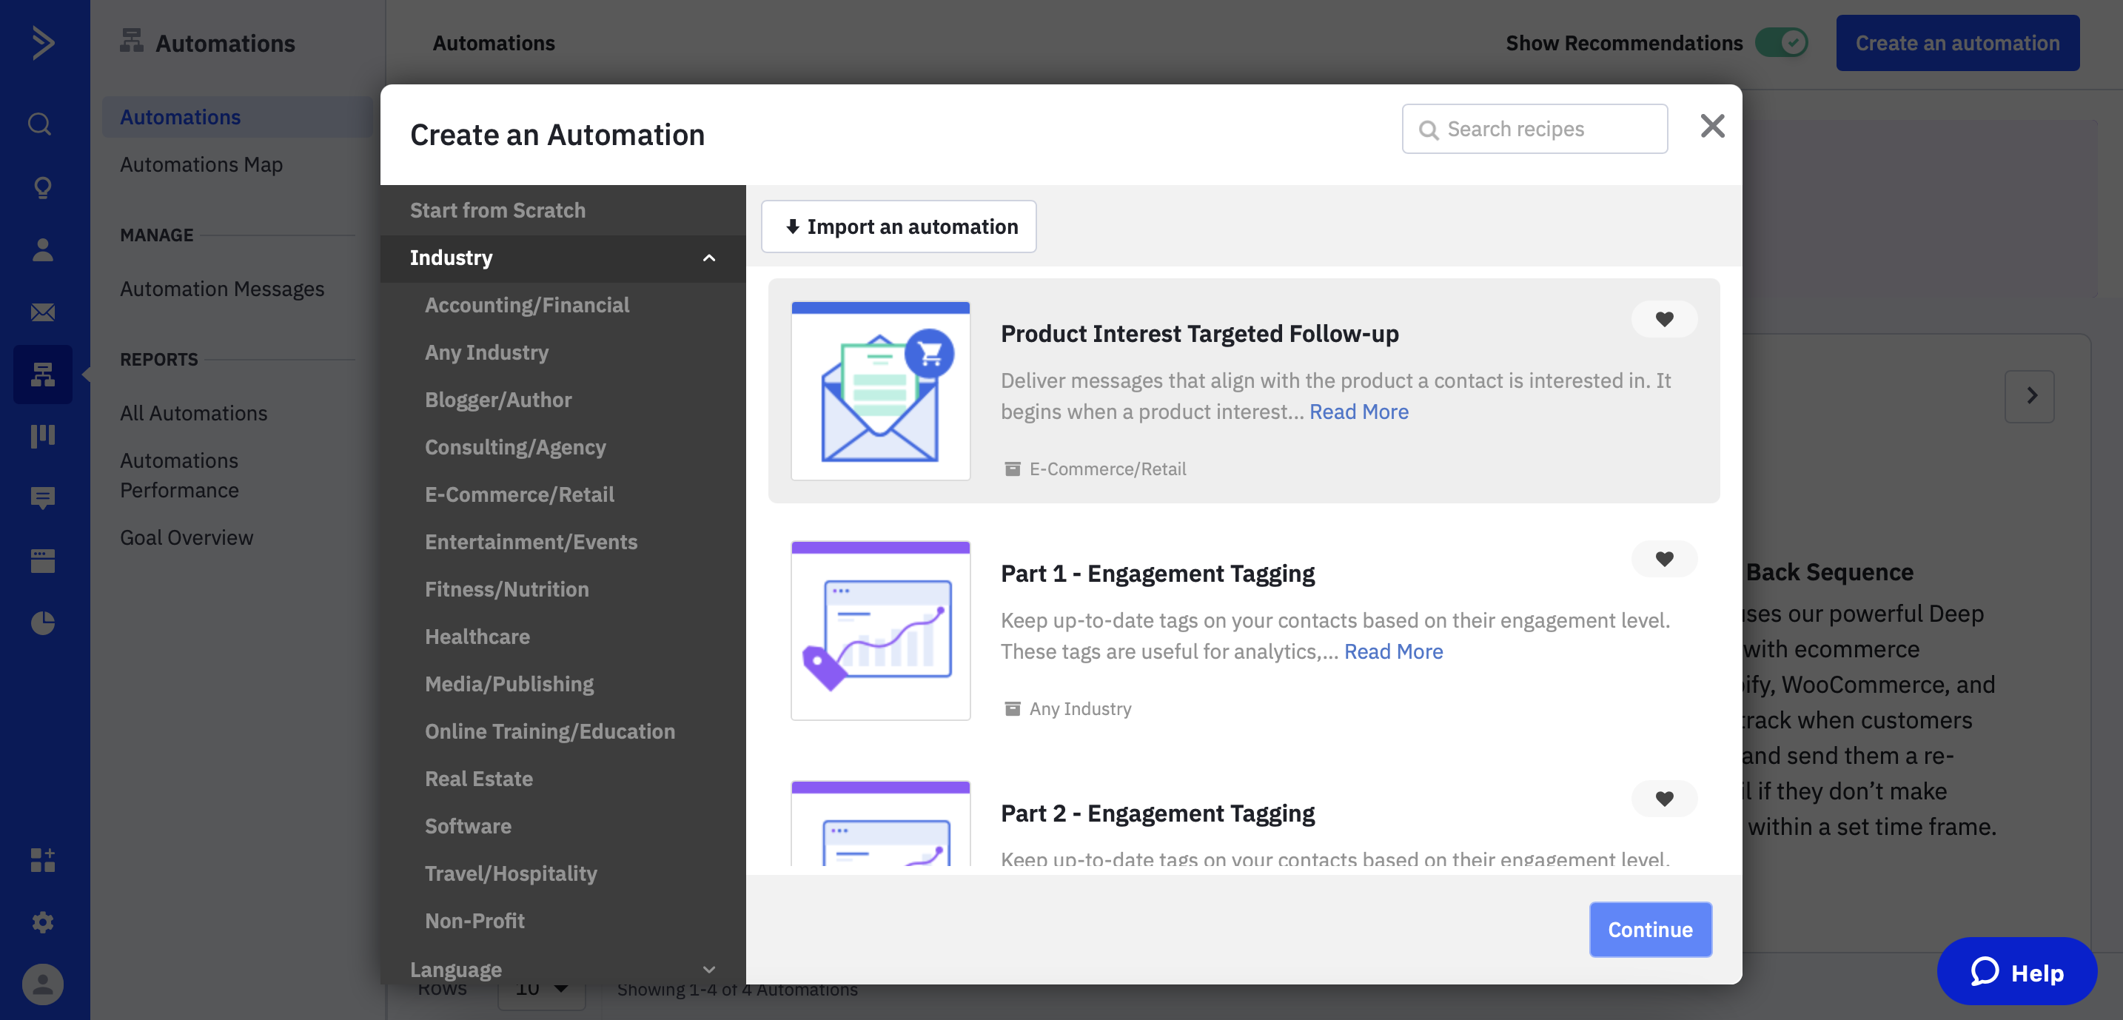Viewport: 2123px width, 1020px height.
Task: Open the search icon in left sidebar
Action: (41, 124)
